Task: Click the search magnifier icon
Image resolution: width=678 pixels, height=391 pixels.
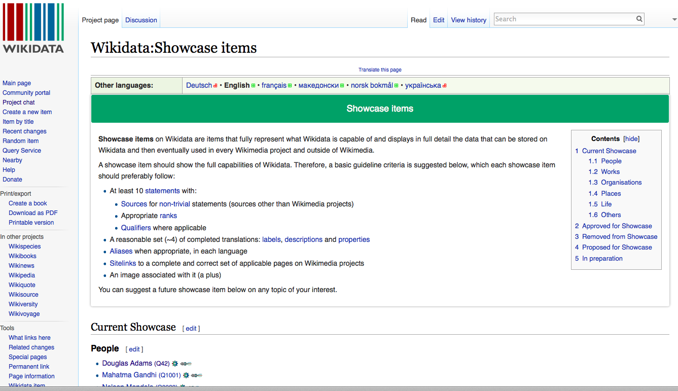Action: (x=639, y=19)
